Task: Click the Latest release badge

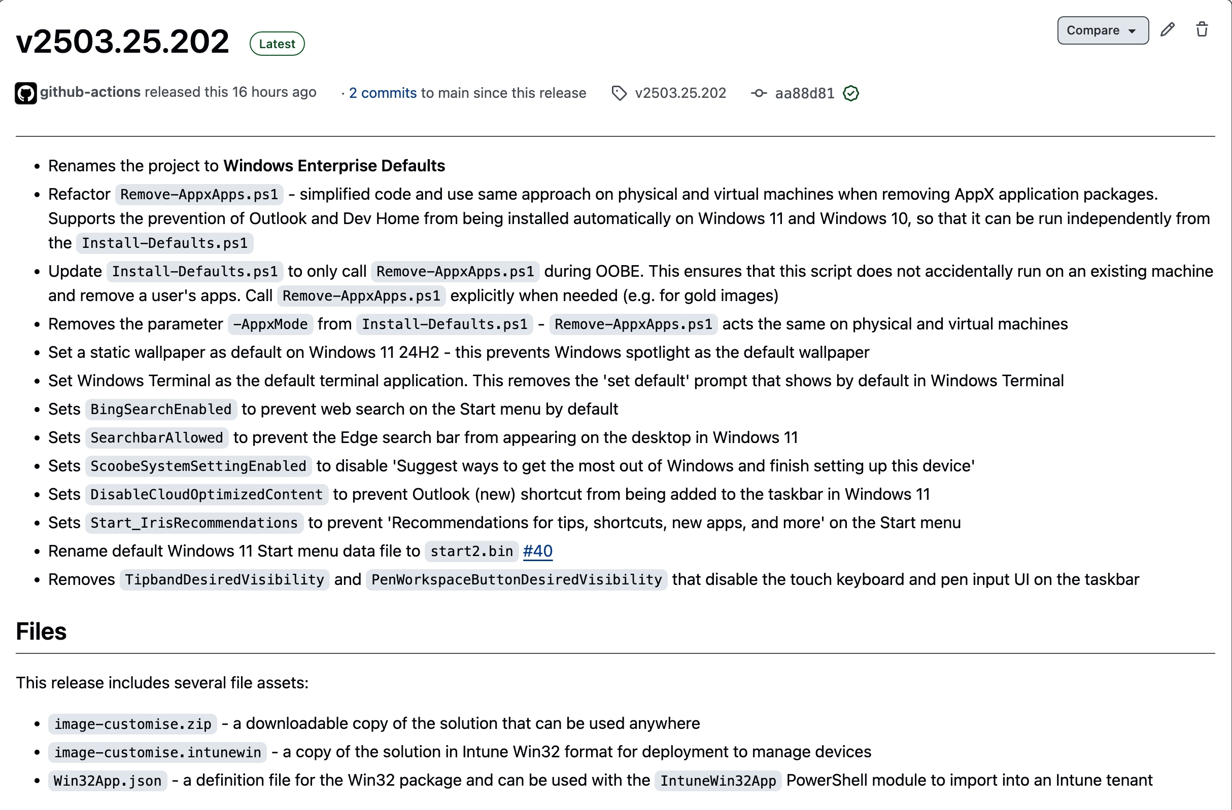Action: tap(277, 44)
